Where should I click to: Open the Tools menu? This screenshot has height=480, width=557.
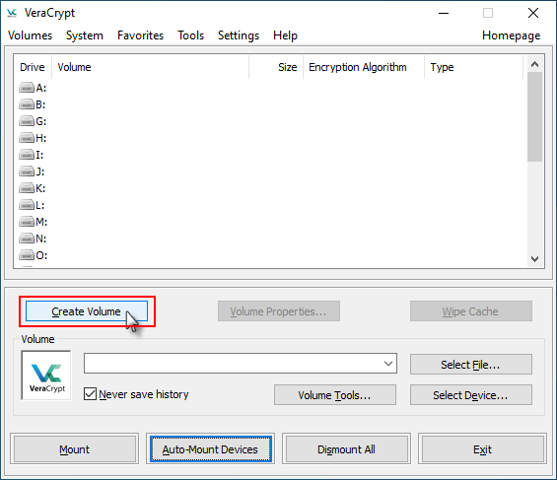pos(190,35)
